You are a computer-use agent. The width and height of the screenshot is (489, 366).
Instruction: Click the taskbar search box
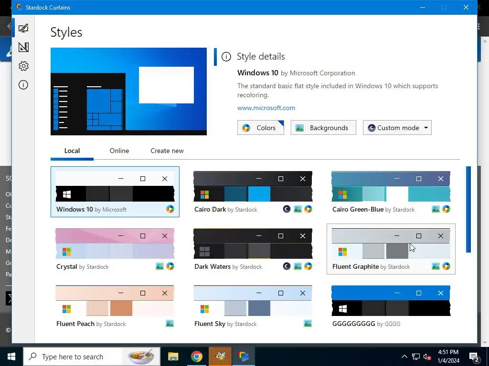92,356
